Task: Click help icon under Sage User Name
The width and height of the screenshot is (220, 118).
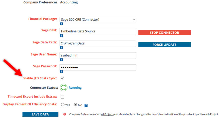Action: coord(61,60)
